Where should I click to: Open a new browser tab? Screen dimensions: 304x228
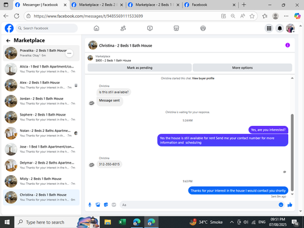point(244,5)
